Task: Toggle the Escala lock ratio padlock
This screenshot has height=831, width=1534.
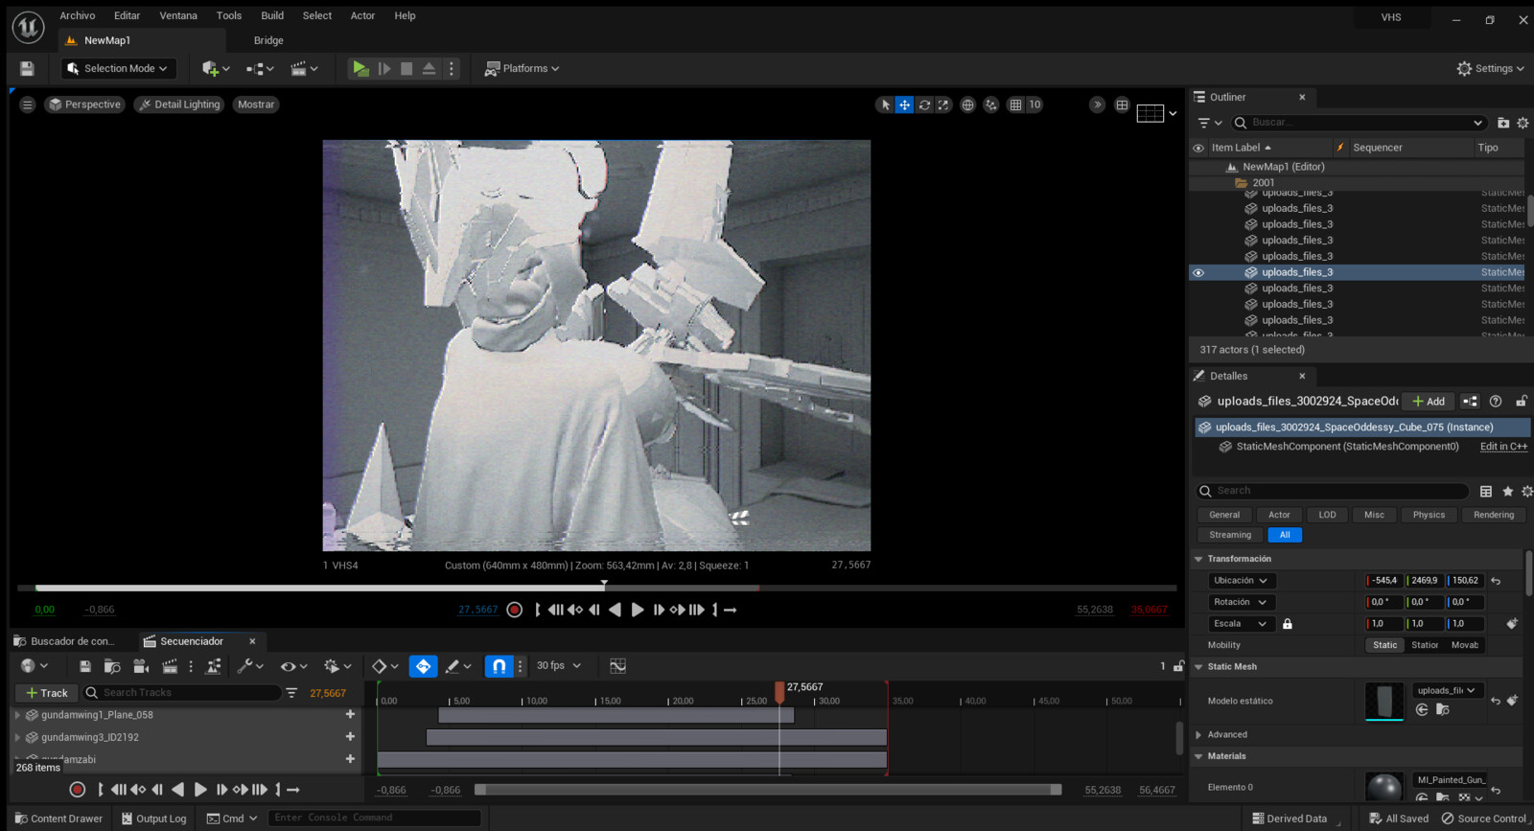Action: click(1288, 624)
